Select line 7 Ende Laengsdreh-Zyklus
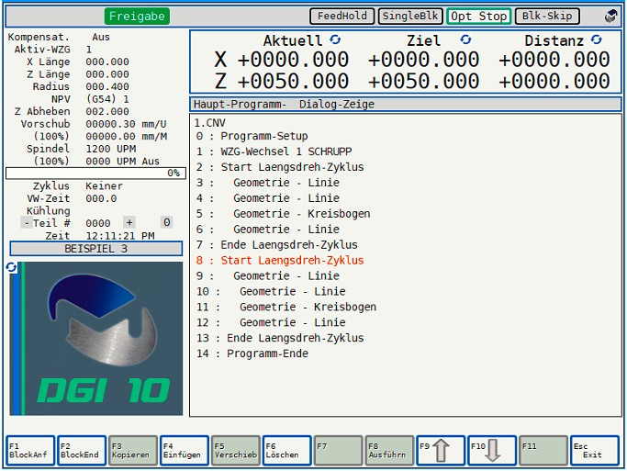The height and width of the screenshot is (471, 627). coord(276,245)
